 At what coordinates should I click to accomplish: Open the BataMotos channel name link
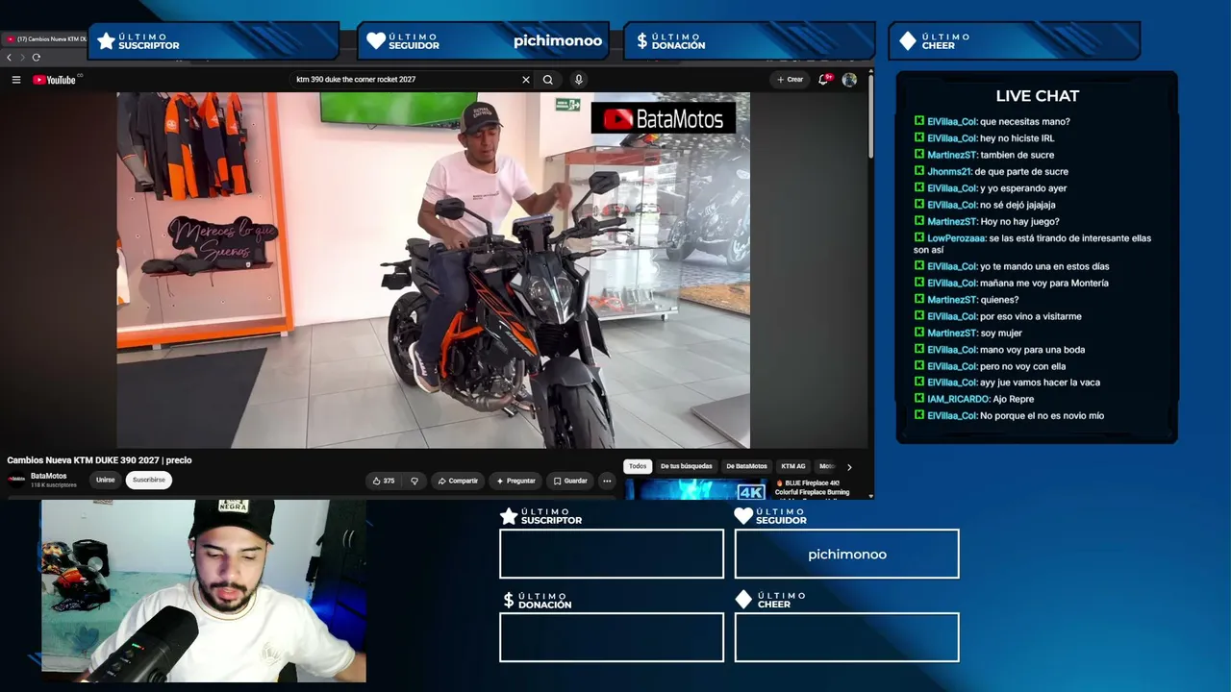[x=49, y=476]
